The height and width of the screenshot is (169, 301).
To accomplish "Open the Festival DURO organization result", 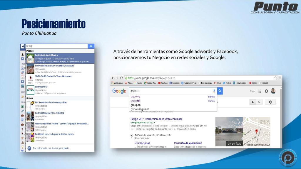I will tap(60, 90).
